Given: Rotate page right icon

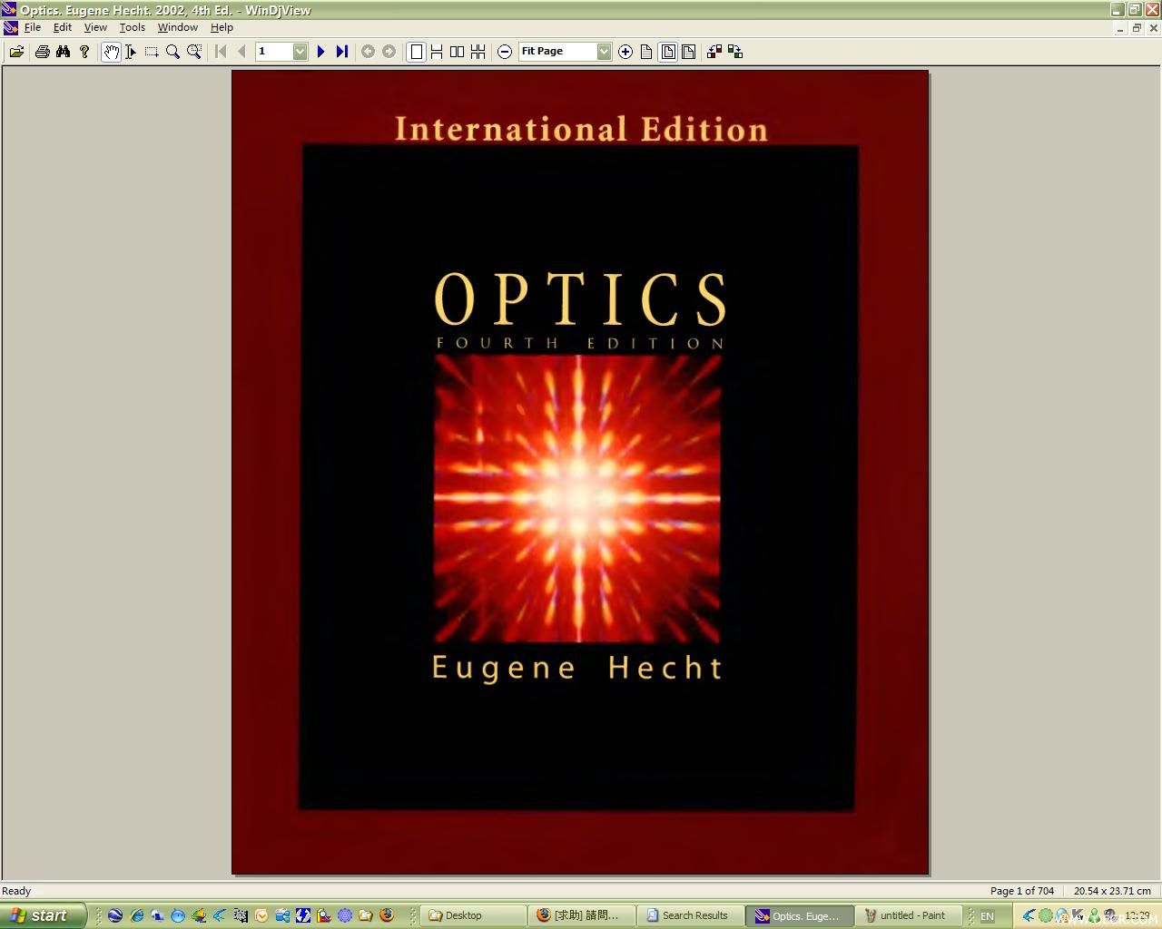Looking at the screenshot, I should click(x=735, y=52).
